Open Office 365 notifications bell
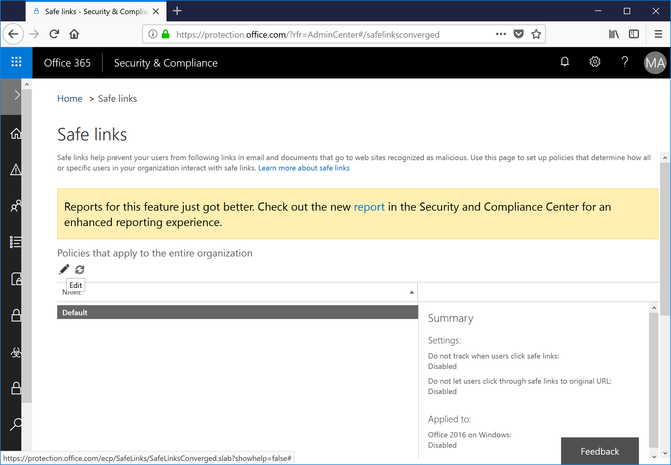Image resolution: width=671 pixels, height=465 pixels. (564, 62)
